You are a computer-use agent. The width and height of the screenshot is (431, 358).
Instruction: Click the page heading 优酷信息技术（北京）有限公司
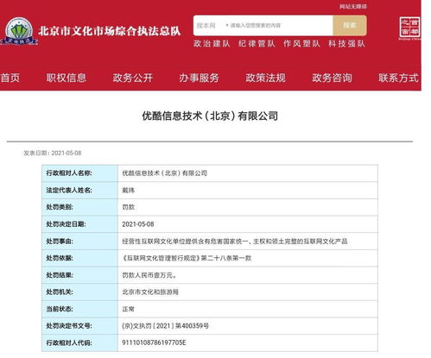[x=210, y=116]
